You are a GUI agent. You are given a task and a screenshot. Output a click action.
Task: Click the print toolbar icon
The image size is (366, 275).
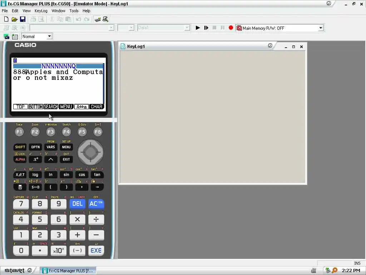coord(33,19)
